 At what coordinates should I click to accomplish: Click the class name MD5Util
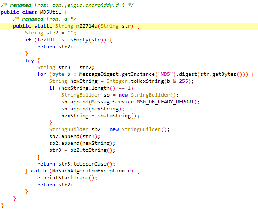[x=50, y=12]
